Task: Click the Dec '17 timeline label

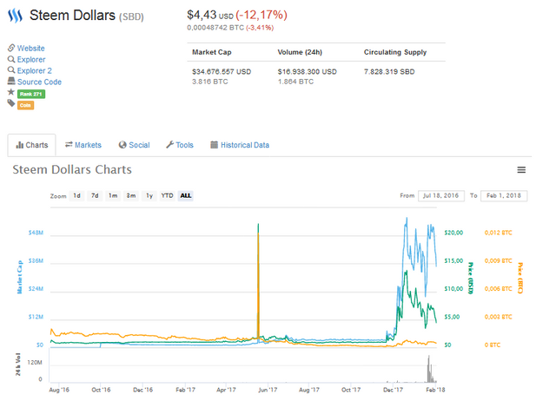Action: 393,390
